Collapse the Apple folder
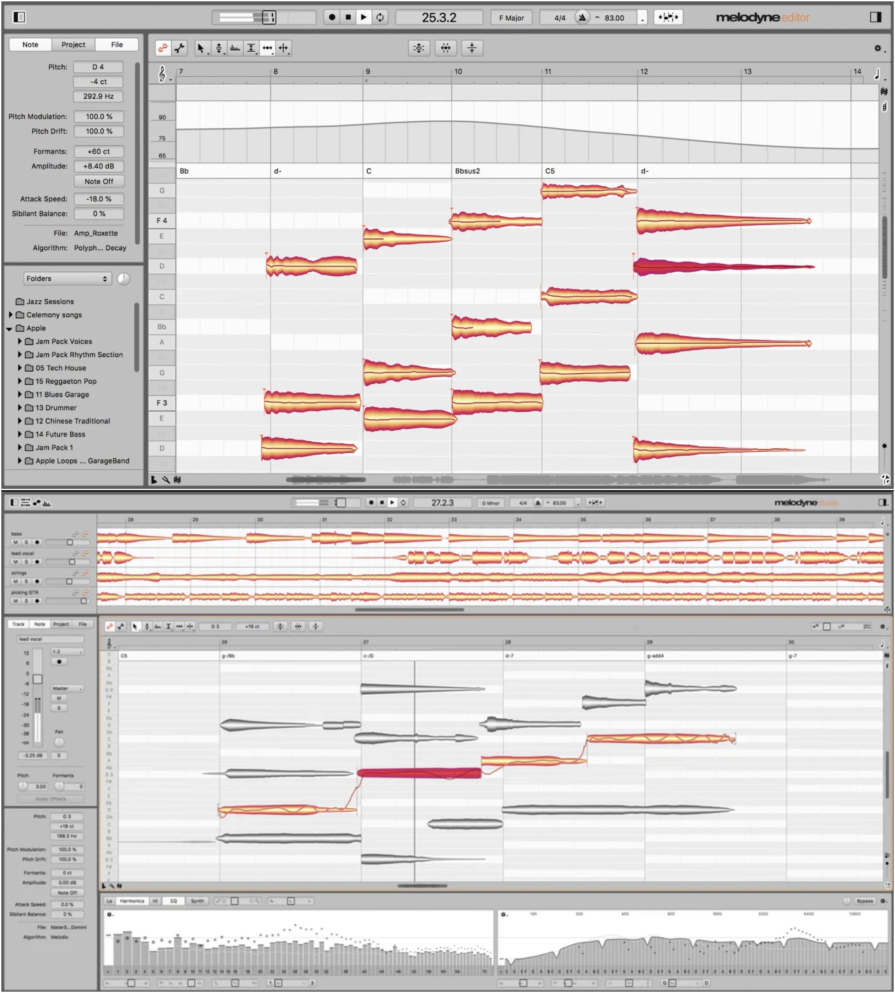Screen dimensions: 895x993 pos(9,328)
